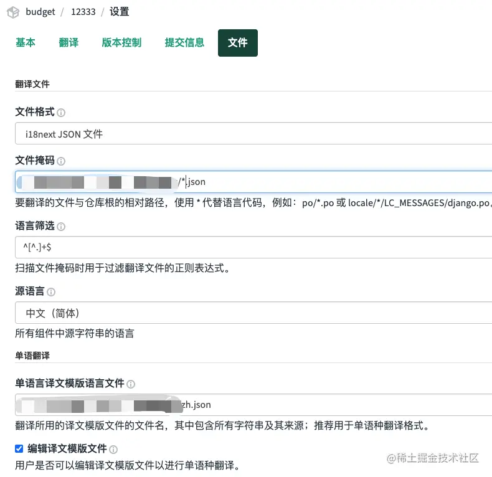The image size is (492, 477).
Task: Click the 单语翻译 section heading
Action: click(x=32, y=356)
